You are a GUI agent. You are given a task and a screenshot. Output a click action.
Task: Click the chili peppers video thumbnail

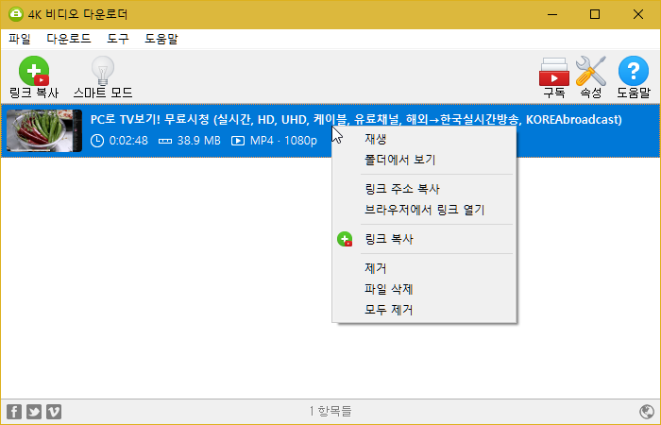tap(44, 130)
